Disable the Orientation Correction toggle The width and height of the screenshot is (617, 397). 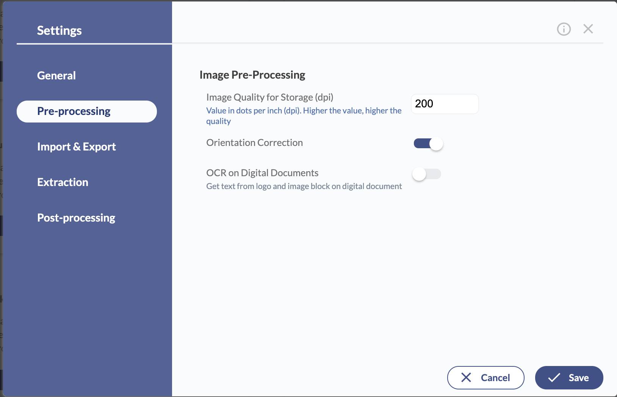coord(428,144)
